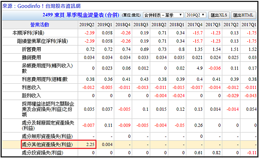Image resolution: width=259 pixels, height=158 pixels.
Task: Click the 0.004 value in 處分其他資產損失 row
Action: 107,145
